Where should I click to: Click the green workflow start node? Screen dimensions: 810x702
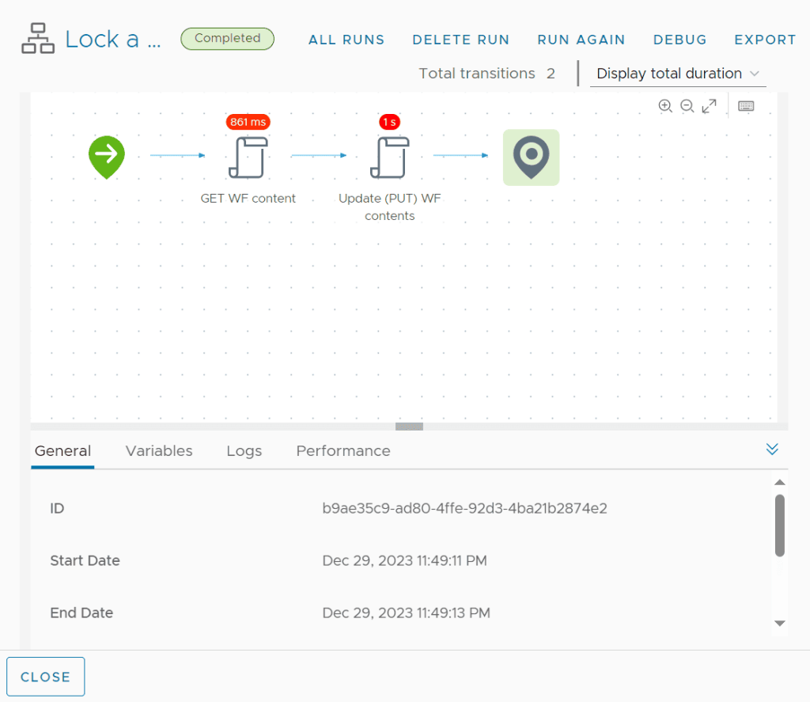(x=107, y=155)
